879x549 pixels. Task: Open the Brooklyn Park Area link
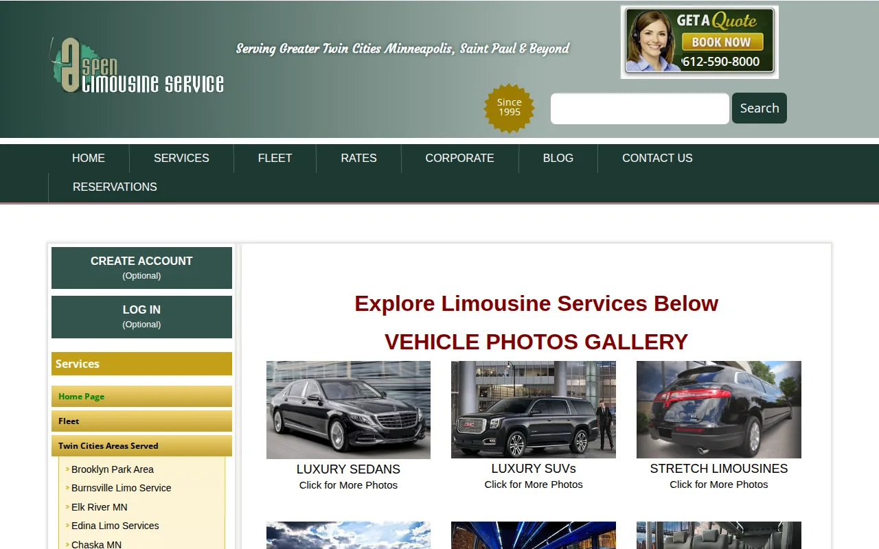click(113, 469)
